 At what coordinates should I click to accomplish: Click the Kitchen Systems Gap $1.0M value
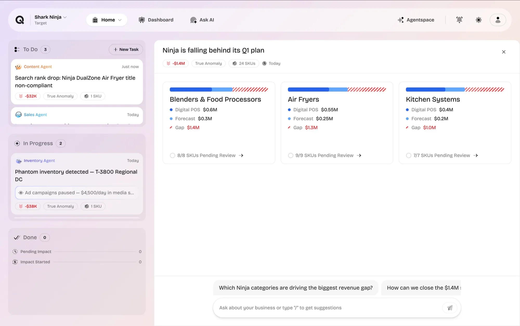(430, 128)
